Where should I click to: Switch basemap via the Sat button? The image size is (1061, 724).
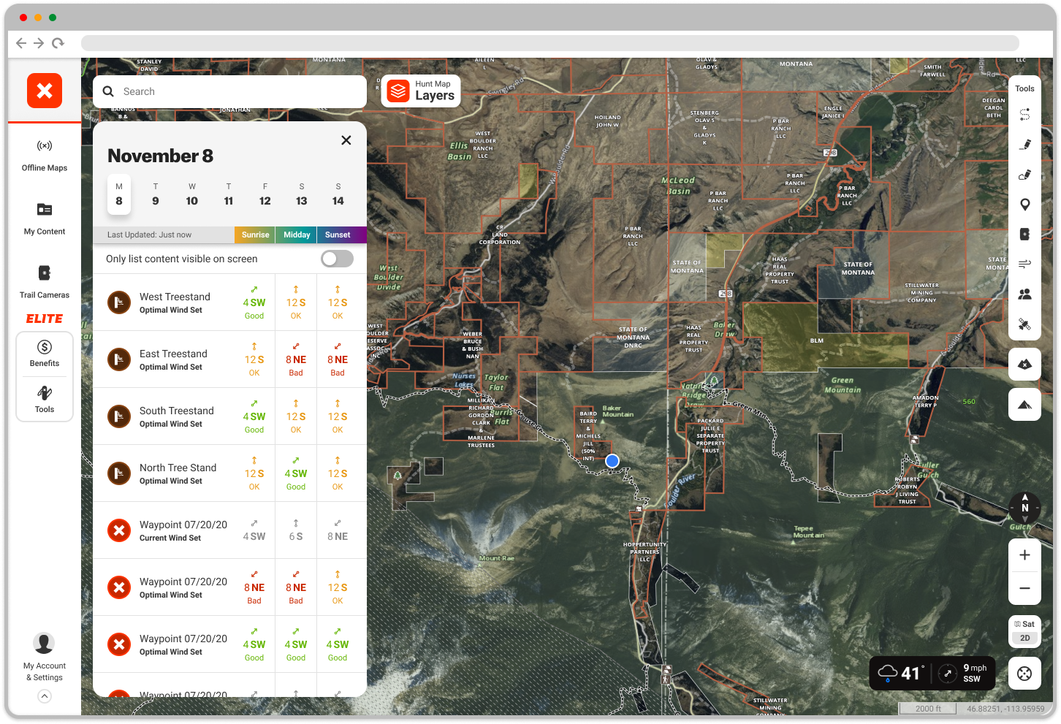pos(1024,624)
